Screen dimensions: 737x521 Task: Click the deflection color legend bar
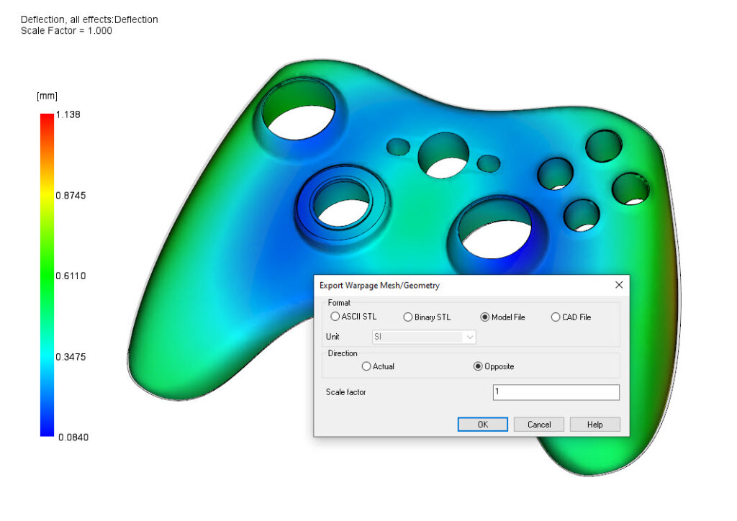[x=47, y=276]
